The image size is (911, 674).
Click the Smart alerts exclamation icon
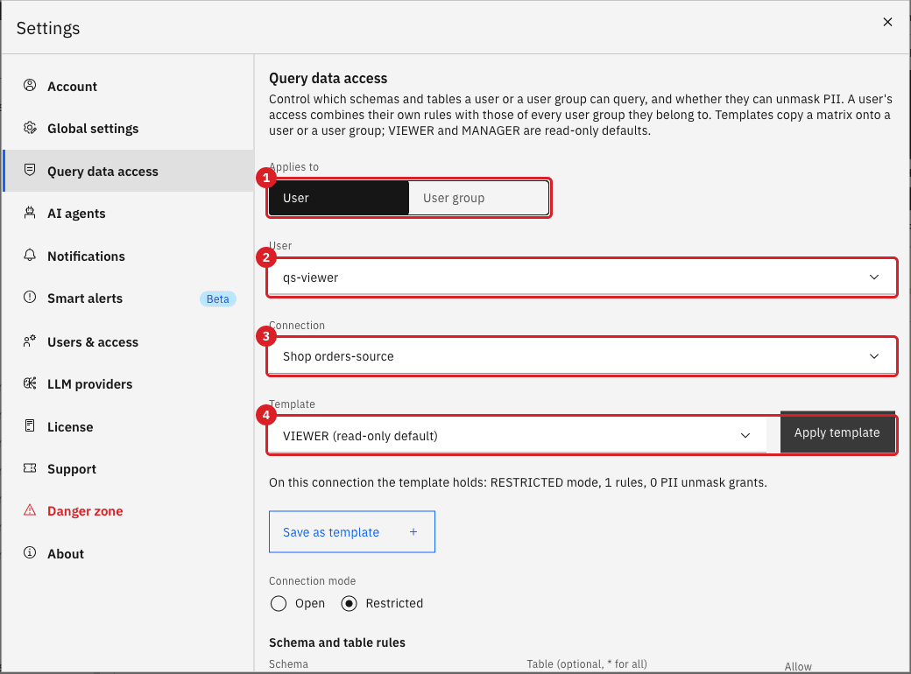[x=30, y=298]
